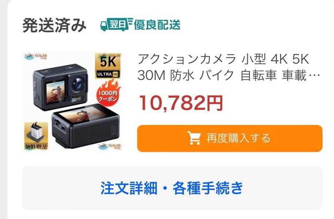334x219 pixels.
Task: Click the 翌日 text inside the truck icon
Action: click(117, 23)
